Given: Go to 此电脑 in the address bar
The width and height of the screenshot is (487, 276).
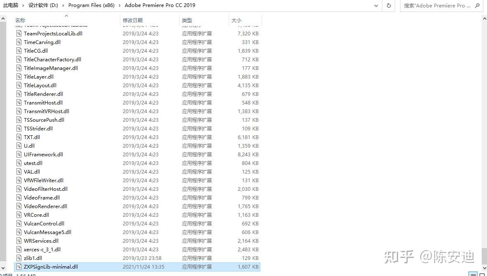Looking at the screenshot, I should tap(11, 5).
